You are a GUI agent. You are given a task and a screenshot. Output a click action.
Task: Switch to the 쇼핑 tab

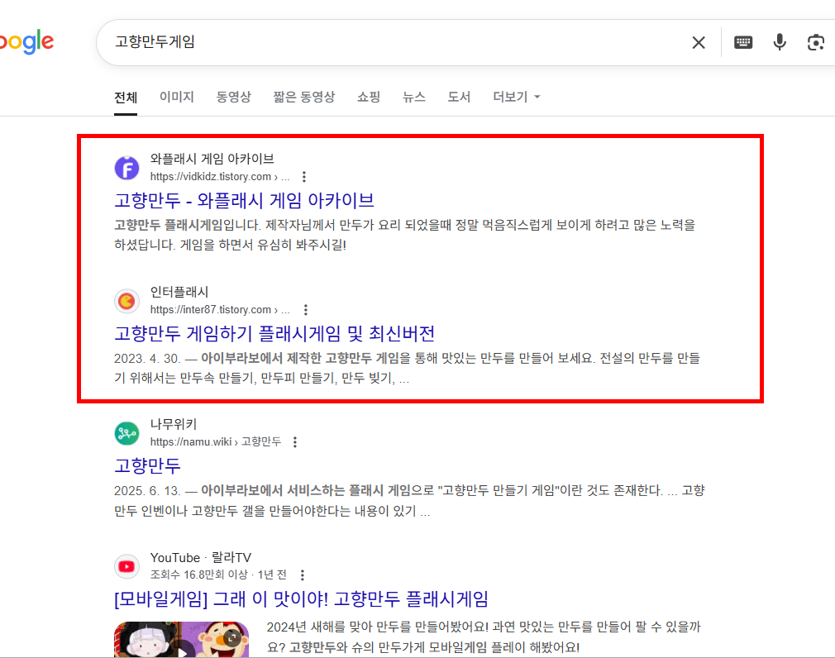pyautogui.click(x=369, y=97)
